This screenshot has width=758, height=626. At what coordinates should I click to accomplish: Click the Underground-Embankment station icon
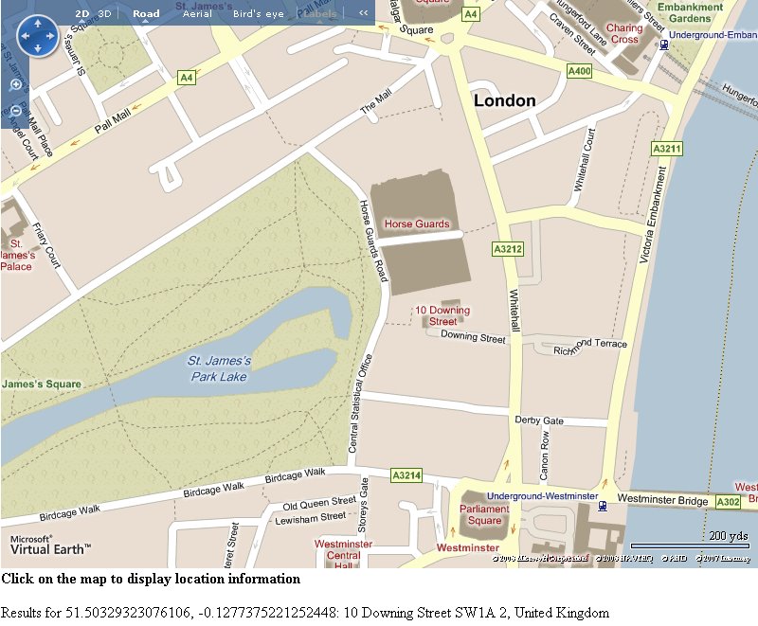point(664,45)
